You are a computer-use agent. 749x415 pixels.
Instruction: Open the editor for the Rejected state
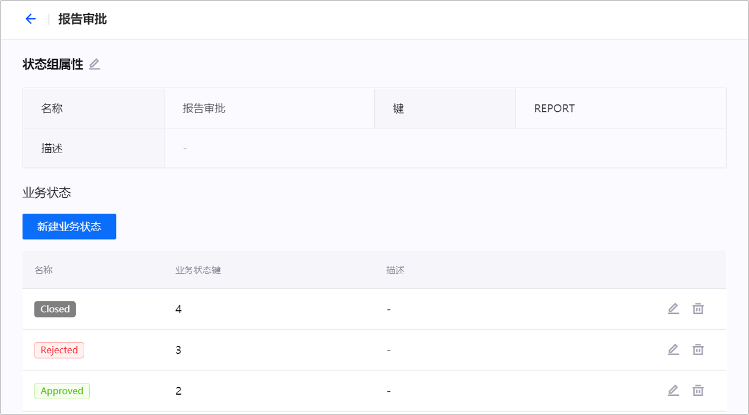pyautogui.click(x=673, y=349)
